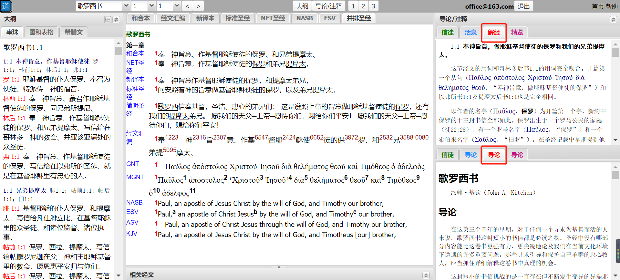The image size is (620, 280).
Task: Click the swap icon in 导论/注释 panel header
Action: coord(613,19)
